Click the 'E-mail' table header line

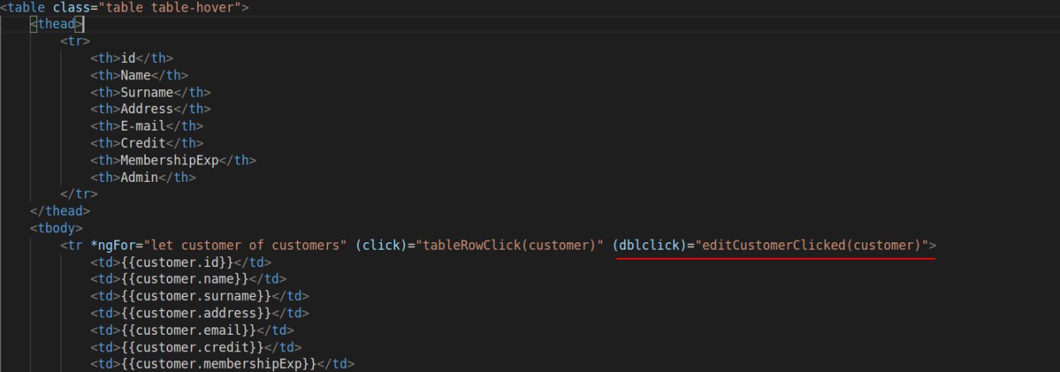tap(147, 126)
